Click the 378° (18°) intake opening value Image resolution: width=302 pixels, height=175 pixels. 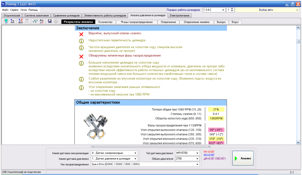[216, 139]
